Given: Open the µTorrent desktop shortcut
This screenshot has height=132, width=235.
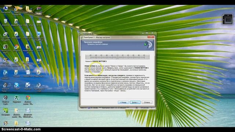Looking at the screenshot, I should (17, 99).
